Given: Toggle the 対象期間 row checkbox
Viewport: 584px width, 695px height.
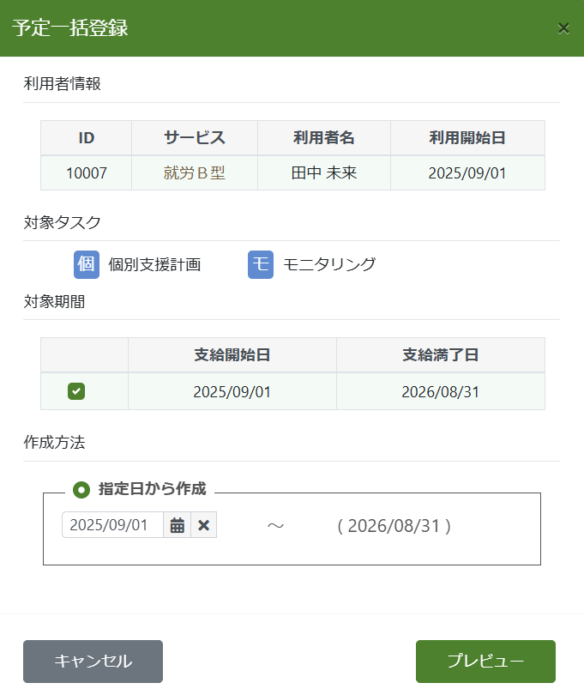Looking at the screenshot, I should [76, 392].
